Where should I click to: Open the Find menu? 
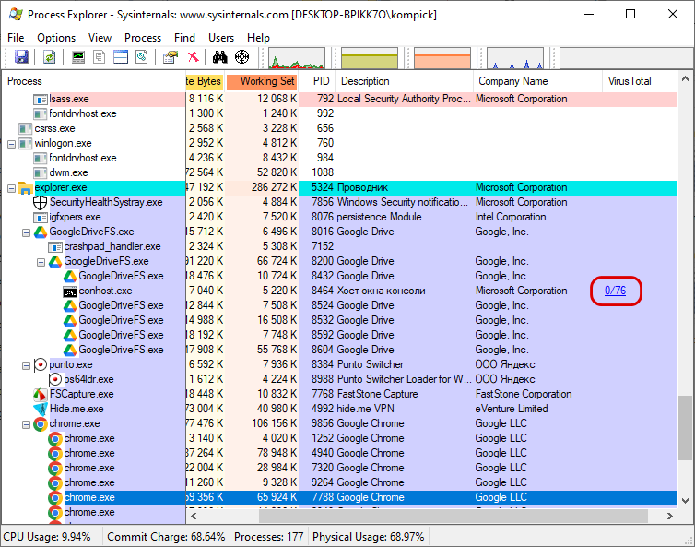[184, 38]
